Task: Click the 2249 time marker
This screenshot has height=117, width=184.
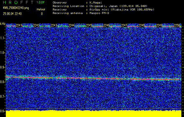Action: (x=159, y=25)
